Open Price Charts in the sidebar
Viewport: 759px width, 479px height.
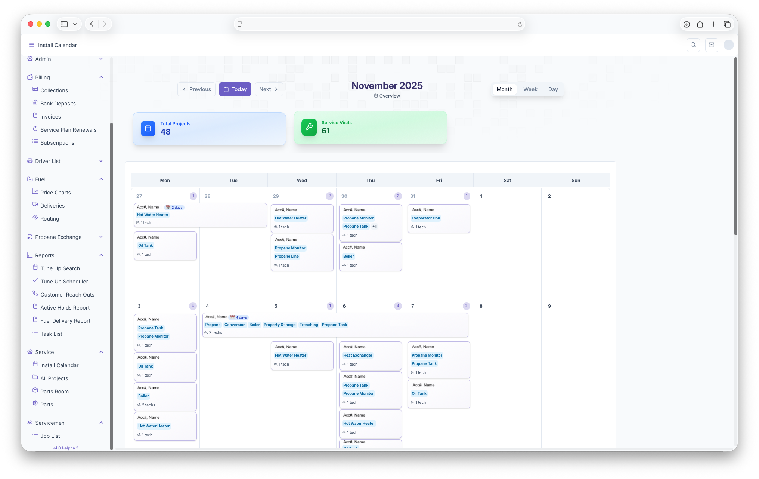pos(55,193)
